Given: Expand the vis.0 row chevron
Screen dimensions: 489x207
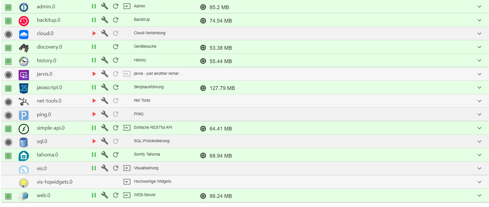Looking at the screenshot, I should coord(479,168).
